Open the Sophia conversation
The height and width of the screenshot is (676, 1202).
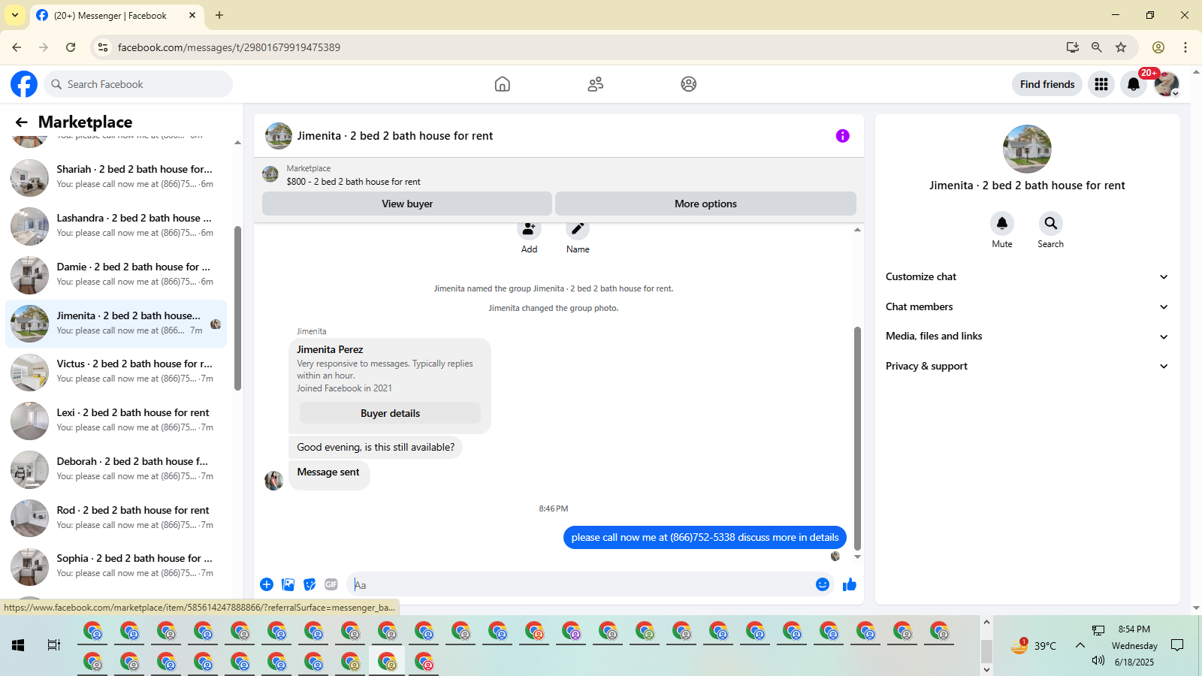coord(116,567)
